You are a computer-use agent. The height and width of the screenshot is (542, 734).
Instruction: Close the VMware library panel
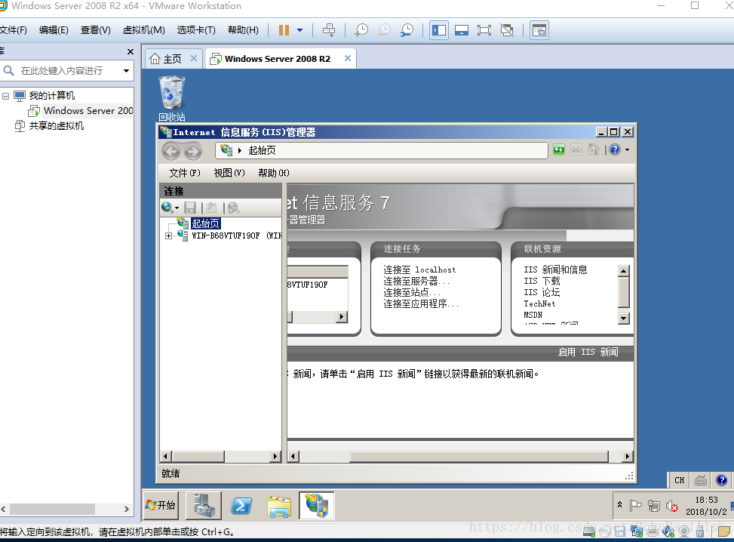pyautogui.click(x=131, y=51)
